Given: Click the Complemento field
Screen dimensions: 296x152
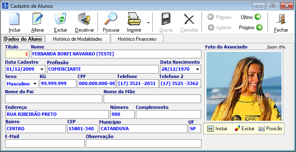Looking at the screenshot, I should 168,115.
